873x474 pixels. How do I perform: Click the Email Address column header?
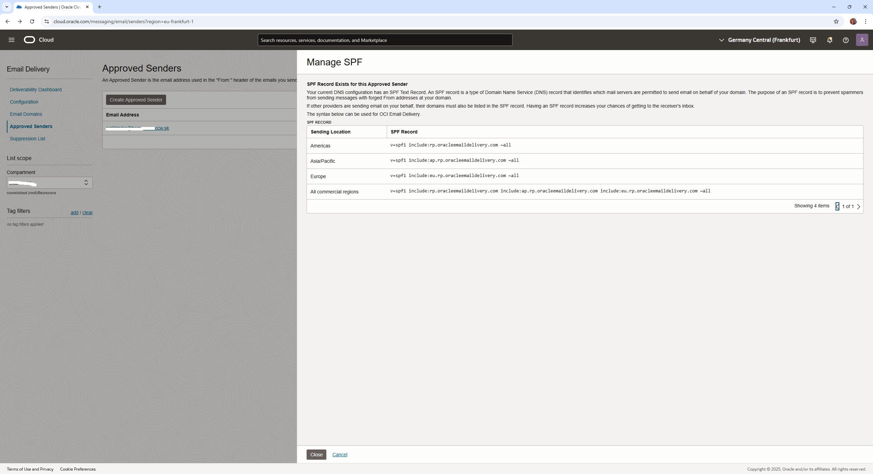coord(122,115)
